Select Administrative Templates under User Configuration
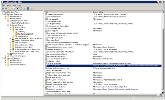The image size is (165, 100). tap(18, 65)
